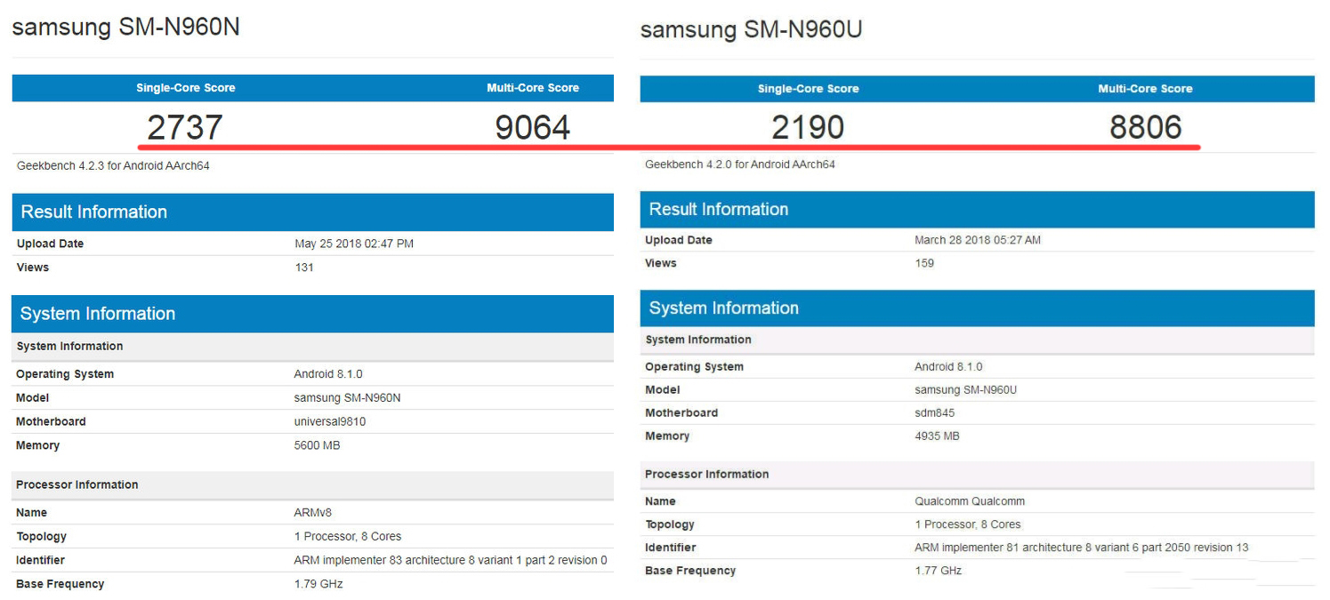
Task: Select the Multi-Core Score header for SM-N960U
Action: point(1145,88)
